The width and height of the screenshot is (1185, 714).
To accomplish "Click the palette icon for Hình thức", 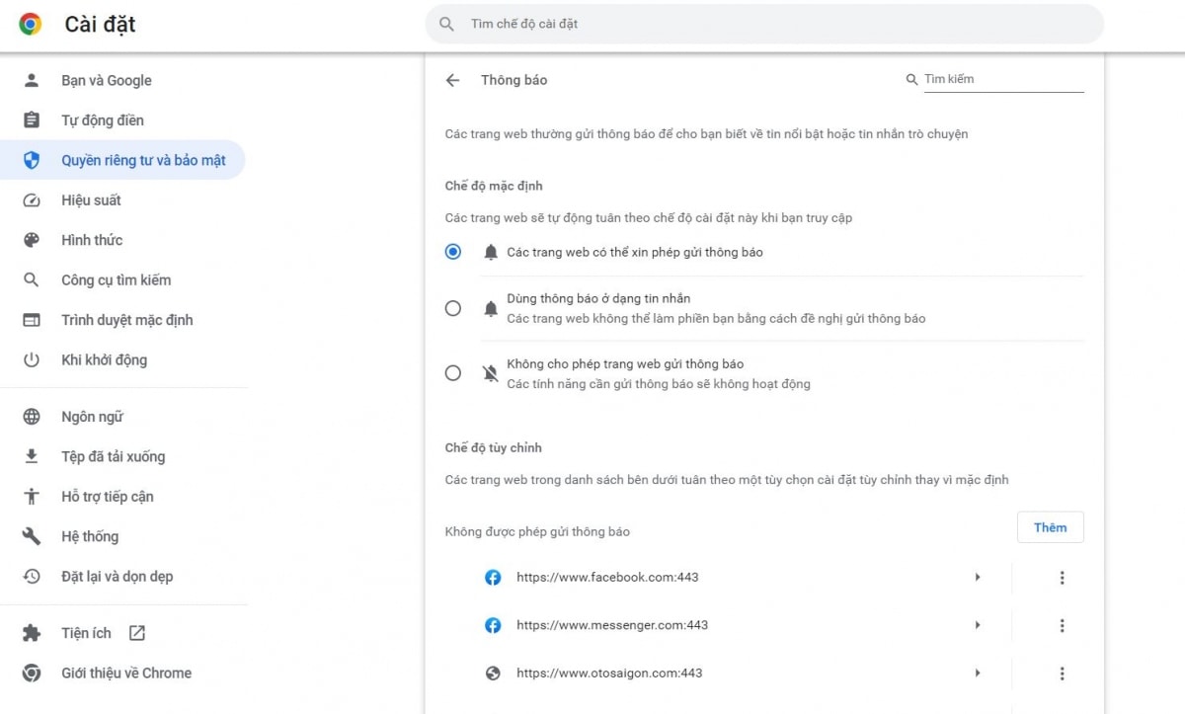I will [32, 240].
